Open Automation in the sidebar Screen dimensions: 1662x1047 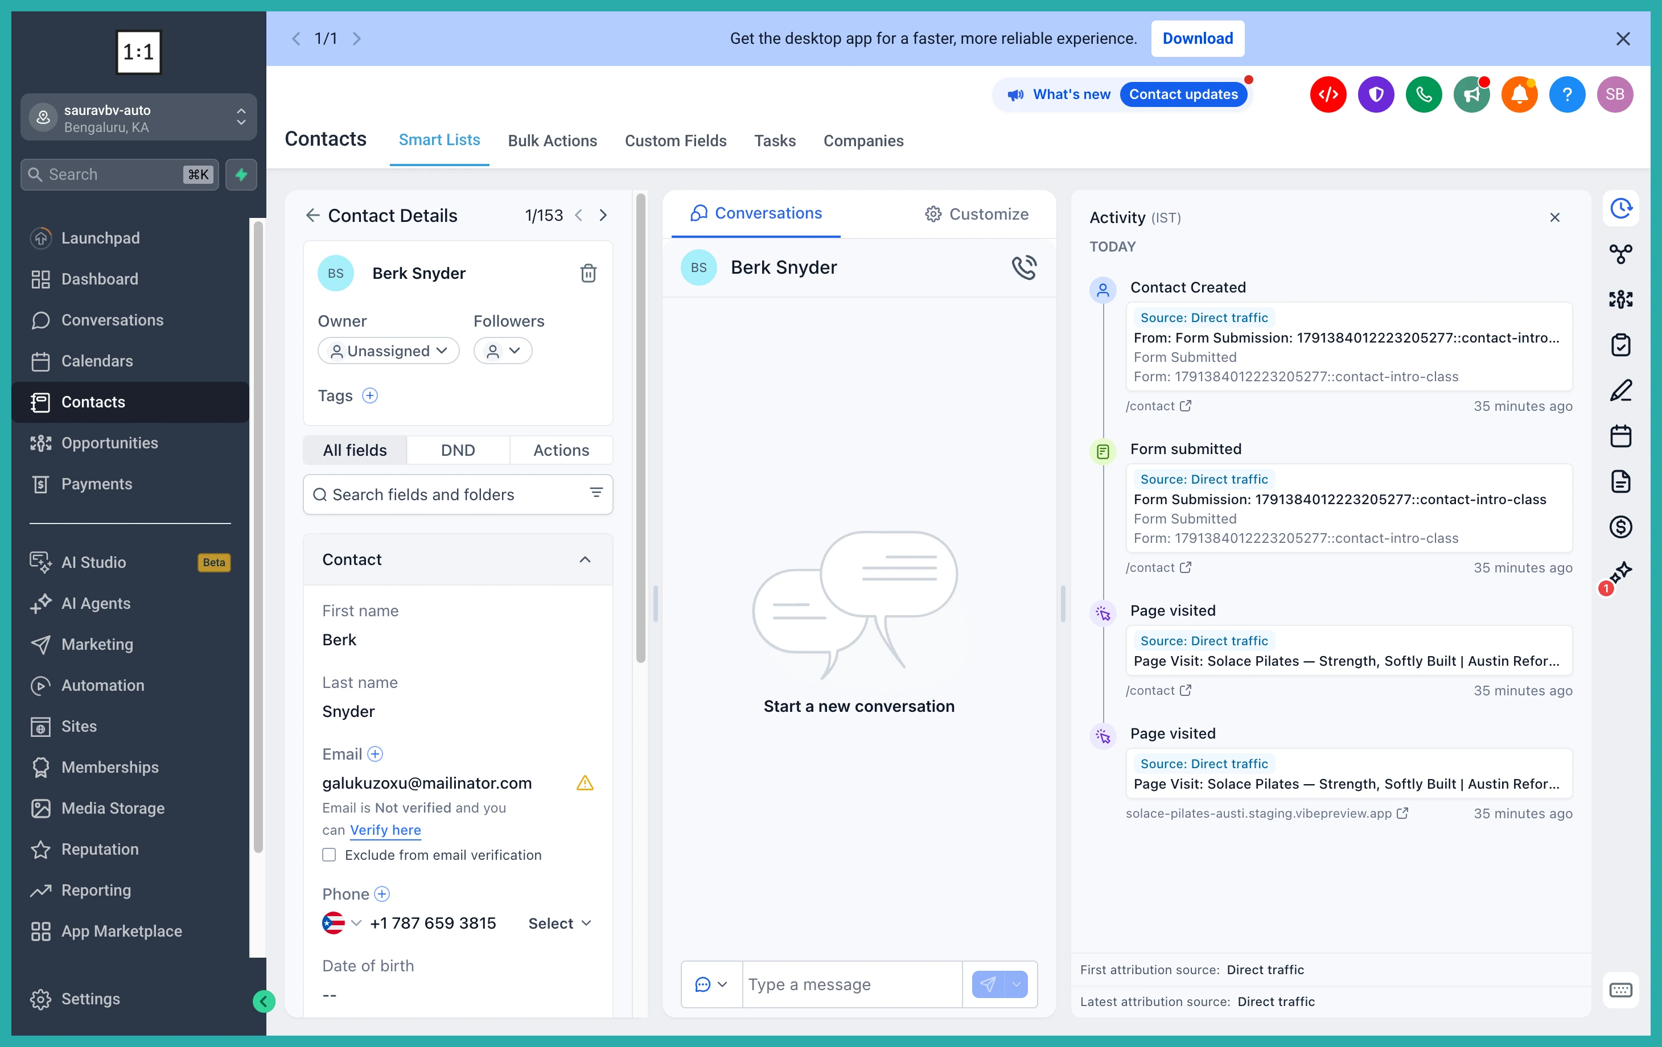point(130,685)
